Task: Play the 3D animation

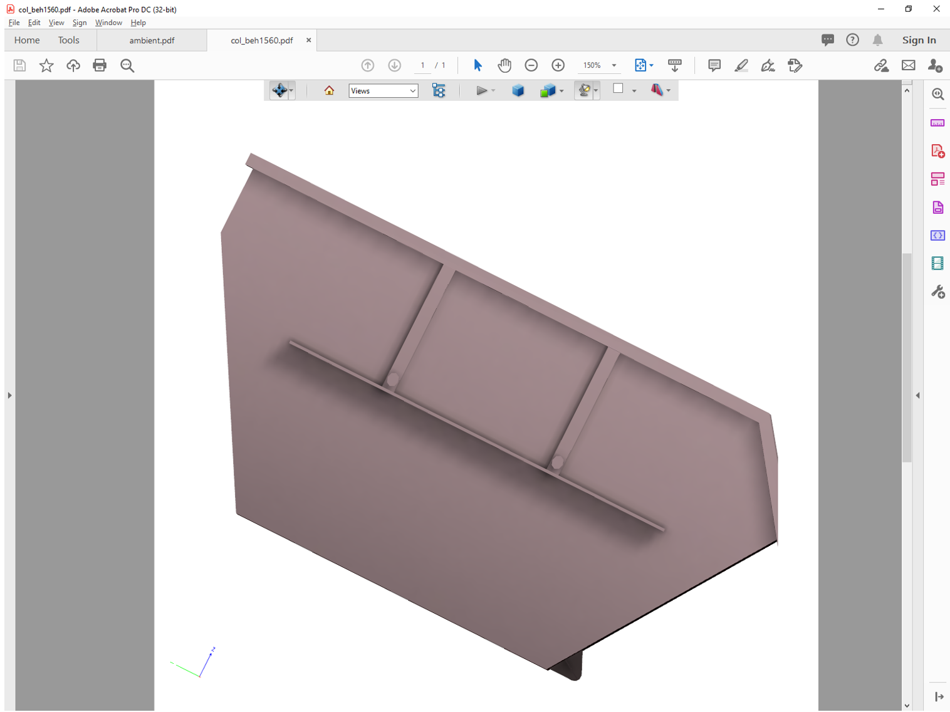Action: (481, 90)
